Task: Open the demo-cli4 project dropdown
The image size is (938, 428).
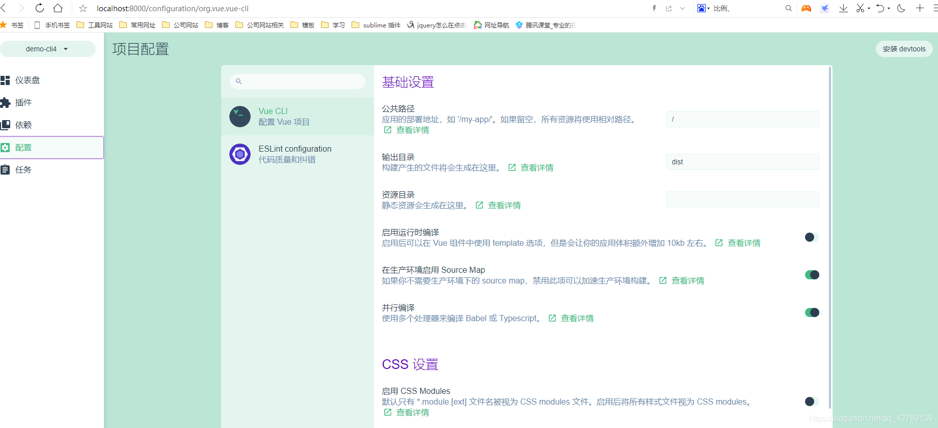Action: point(47,49)
